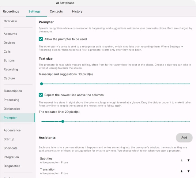
Task: Open Shortcuts settings
Action: point(17,148)
